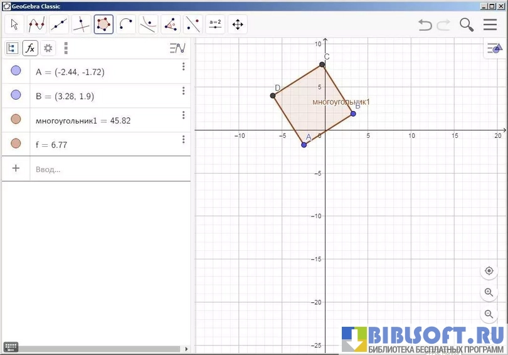
Task: Click the zoom out button
Action: pyautogui.click(x=489, y=314)
